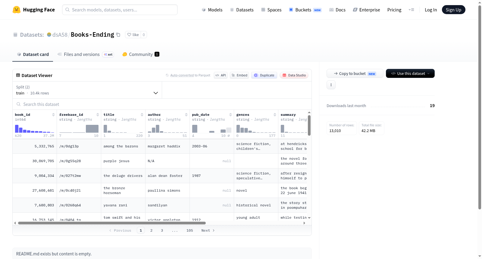Go to Models in the top navigation

(x=212, y=10)
